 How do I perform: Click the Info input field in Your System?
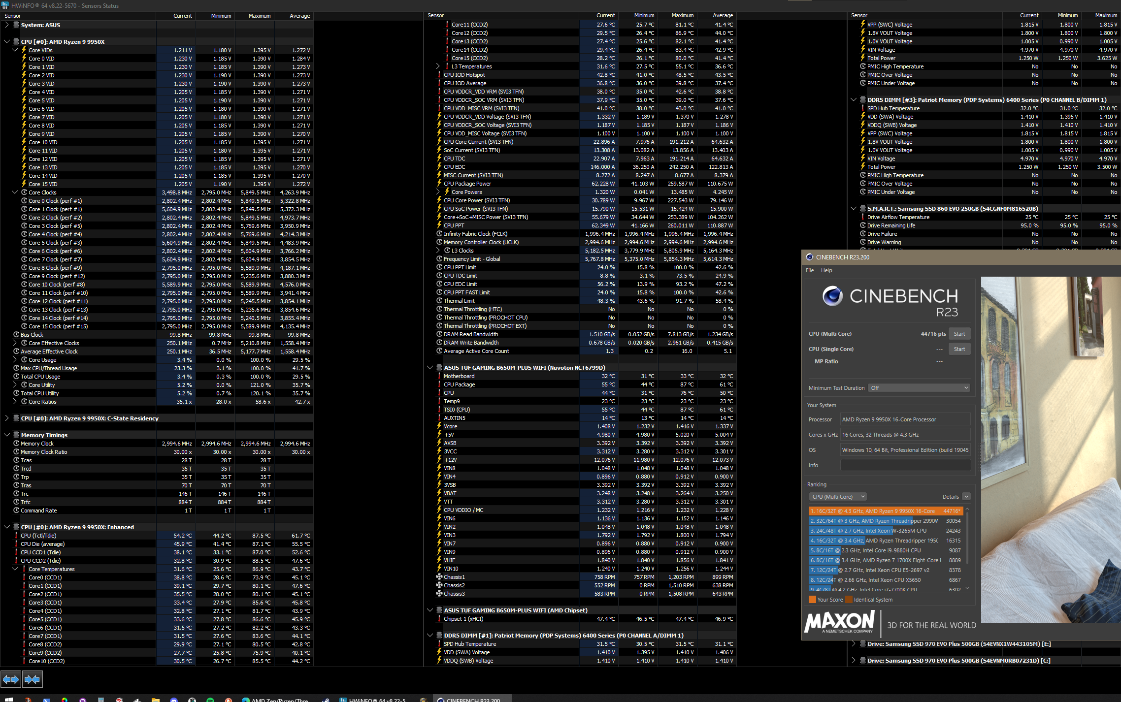point(905,465)
